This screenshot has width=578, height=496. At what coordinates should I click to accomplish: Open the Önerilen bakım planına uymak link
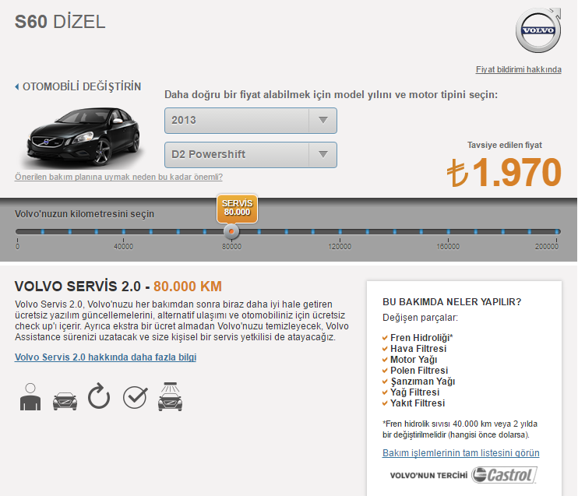tap(118, 177)
